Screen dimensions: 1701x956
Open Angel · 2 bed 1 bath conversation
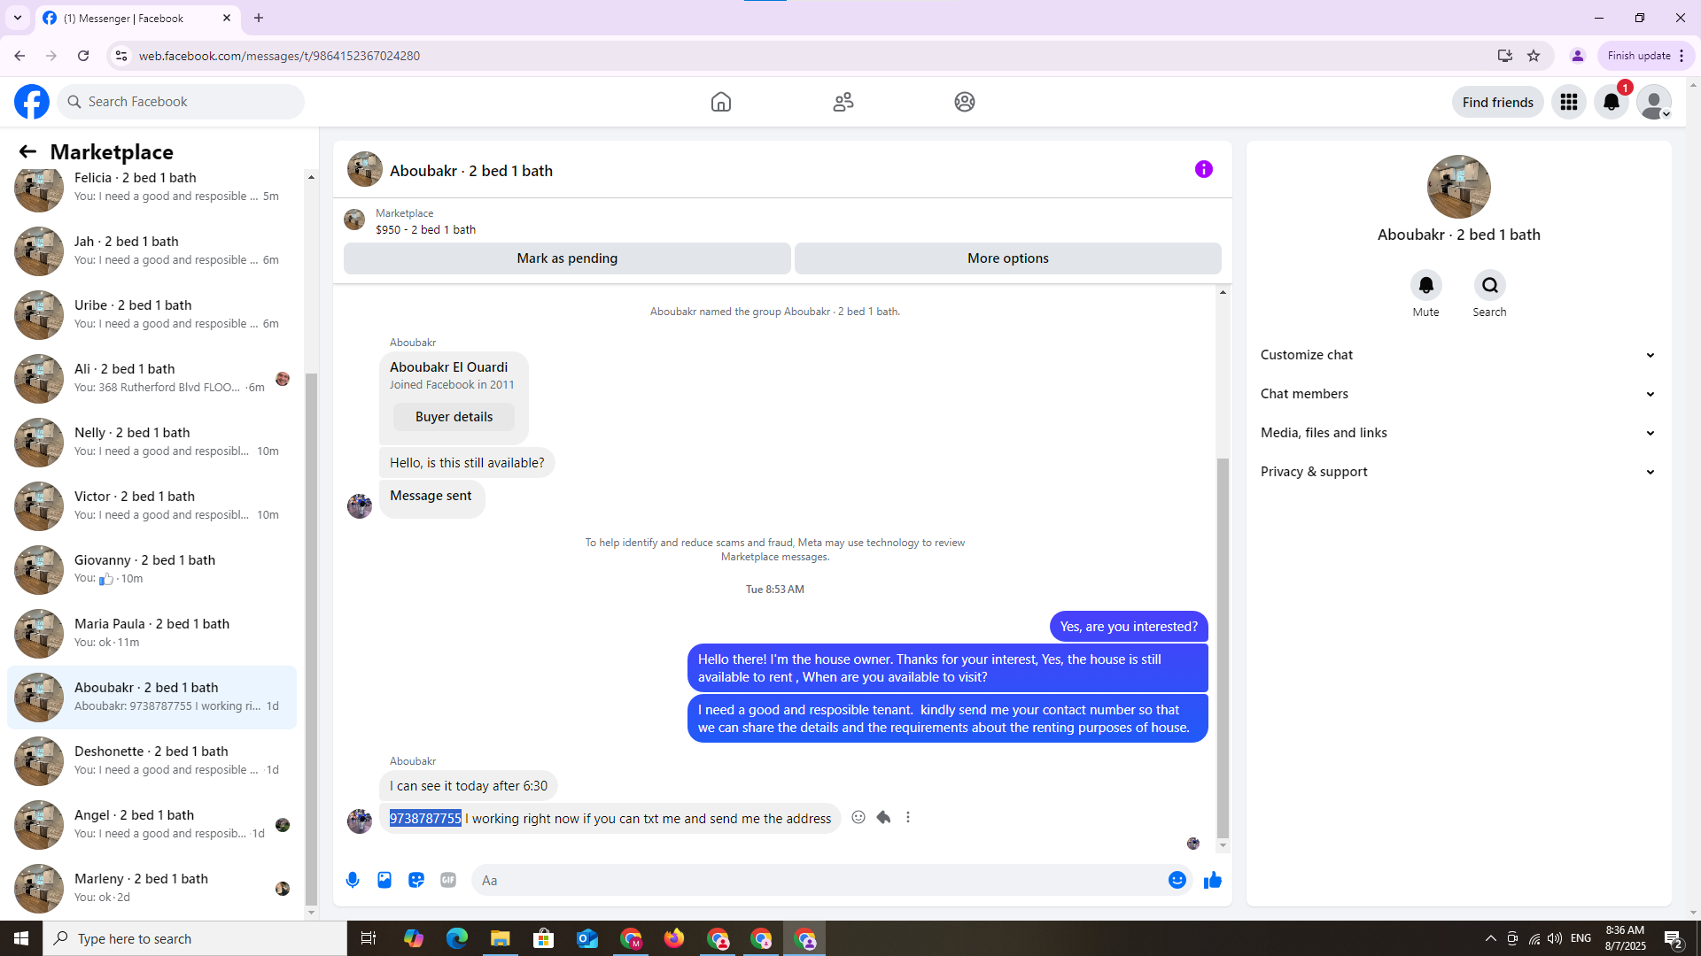click(152, 824)
